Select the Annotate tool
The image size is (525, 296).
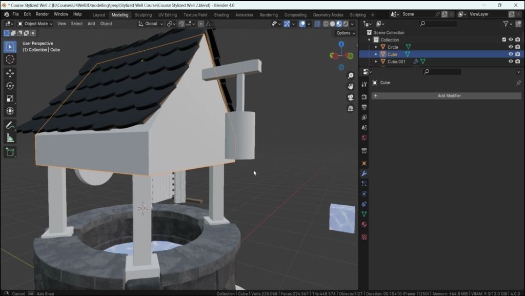click(x=10, y=125)
